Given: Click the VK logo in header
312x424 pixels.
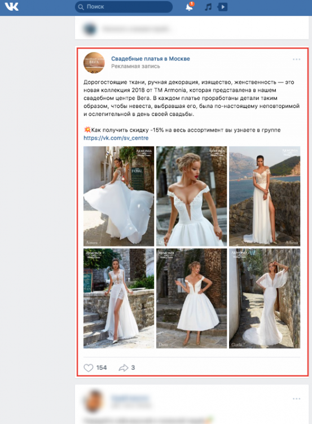Looking at the screenshot, I should pos(12,7).
